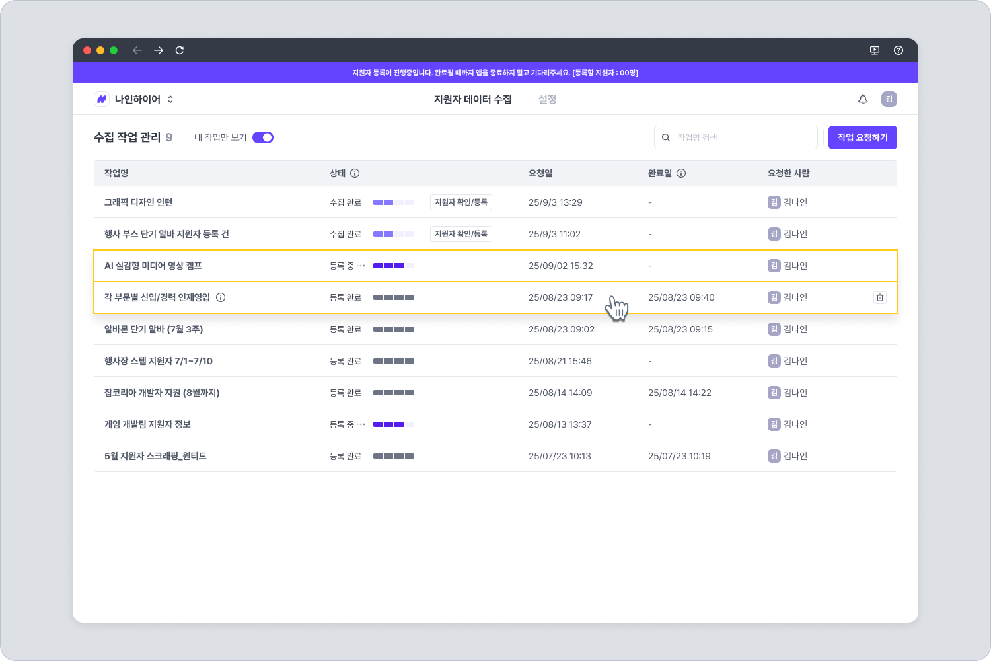Expand the 나인하이어 workspace switcher arrows
Viewport: 991px width, 661px height.
pos(170,99)
